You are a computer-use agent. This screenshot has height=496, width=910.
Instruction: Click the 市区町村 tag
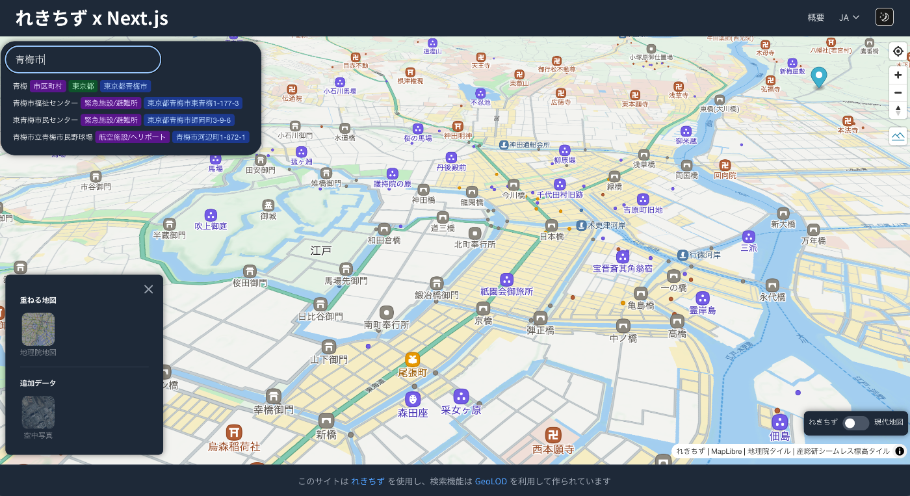click(48, 86)
